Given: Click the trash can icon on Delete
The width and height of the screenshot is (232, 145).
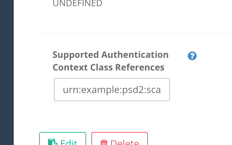Looking at the screenshot, I should tap(104, 143).
